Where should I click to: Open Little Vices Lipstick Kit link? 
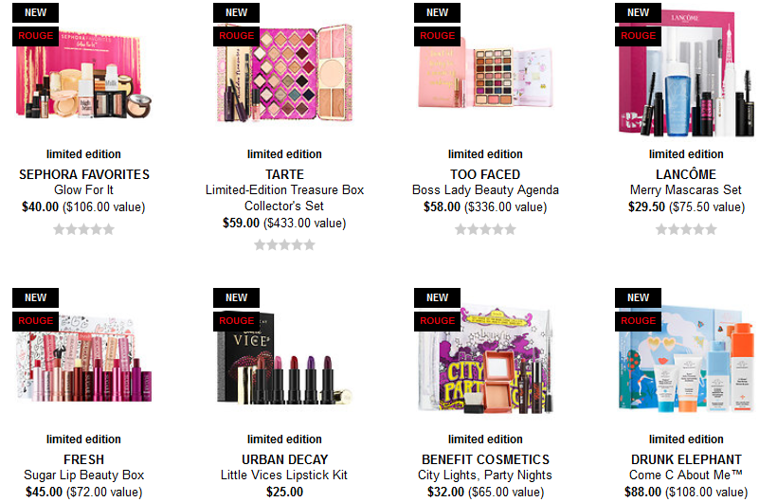284,475
